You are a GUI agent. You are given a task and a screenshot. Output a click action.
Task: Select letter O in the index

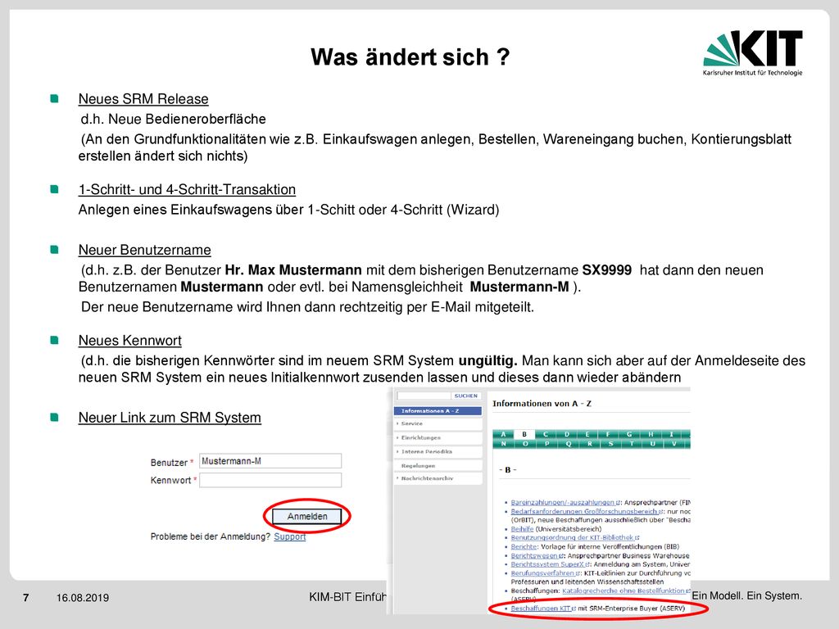[x=525, y=444]
